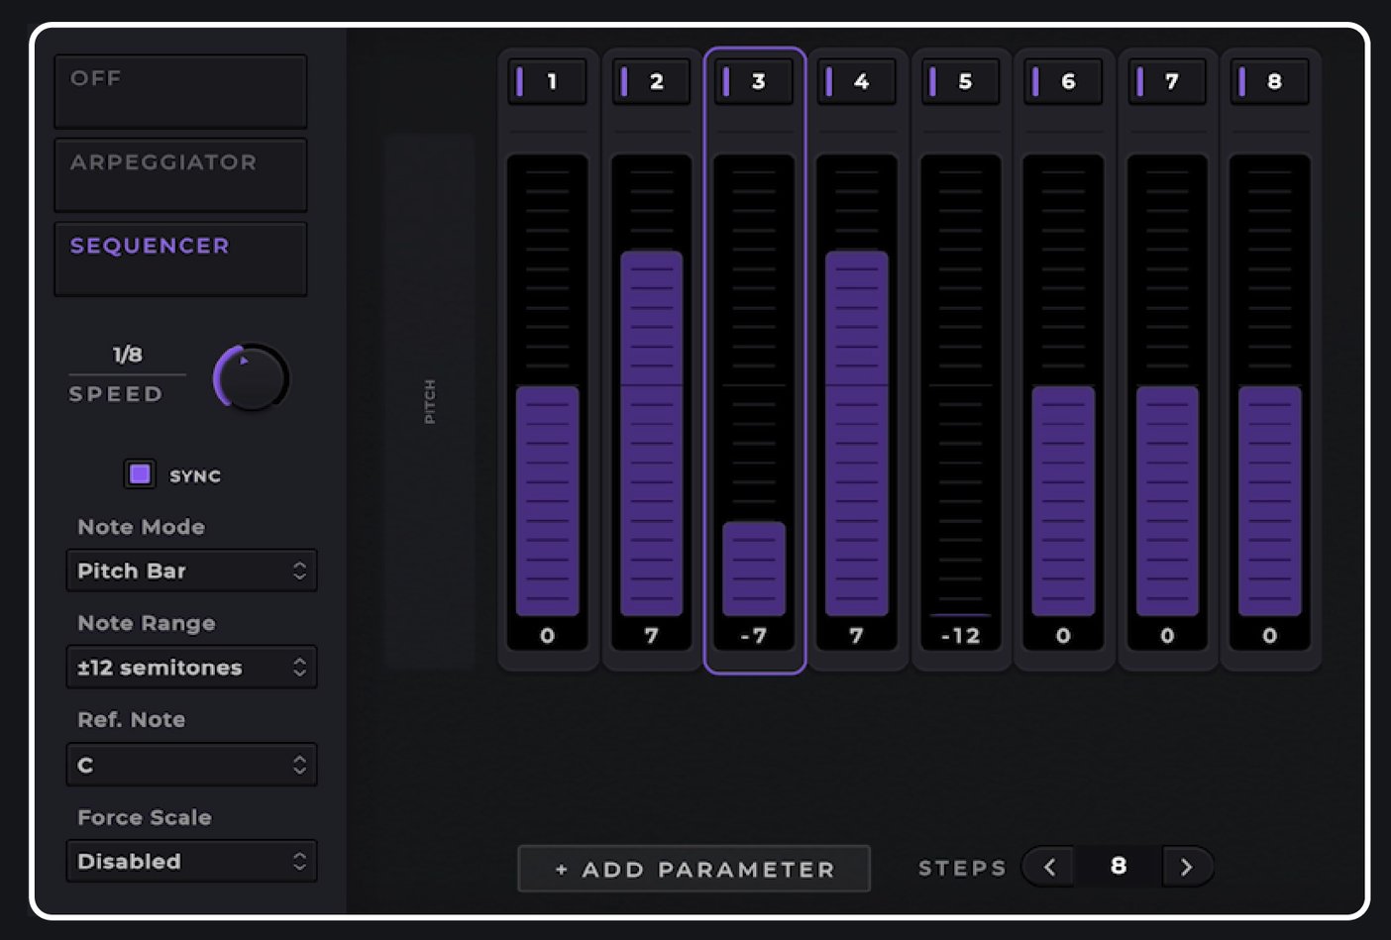Click the step 4 header number
Viewport: 1391px width, 940px height.
[864, 82]
